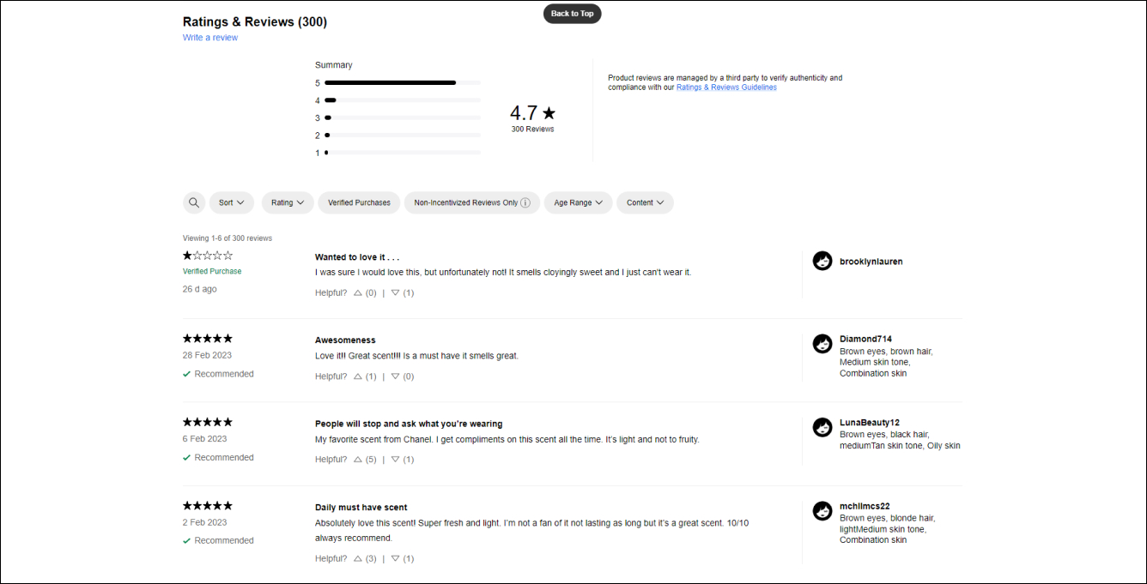Click the '6 Feb 2023' review date
The height and width of the screenshot is (584, 1147).
coord(205,439)
